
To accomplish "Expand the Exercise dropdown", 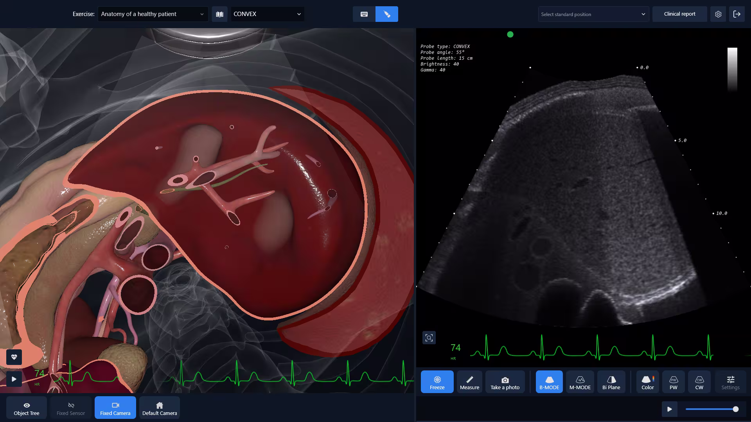I will (x=153, y=14).
